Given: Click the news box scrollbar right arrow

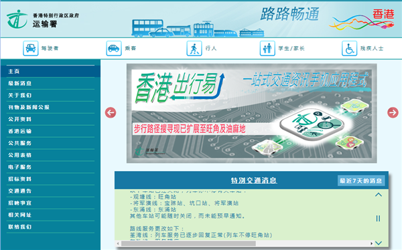Looking at the screenshot, I should click(371, 243).
